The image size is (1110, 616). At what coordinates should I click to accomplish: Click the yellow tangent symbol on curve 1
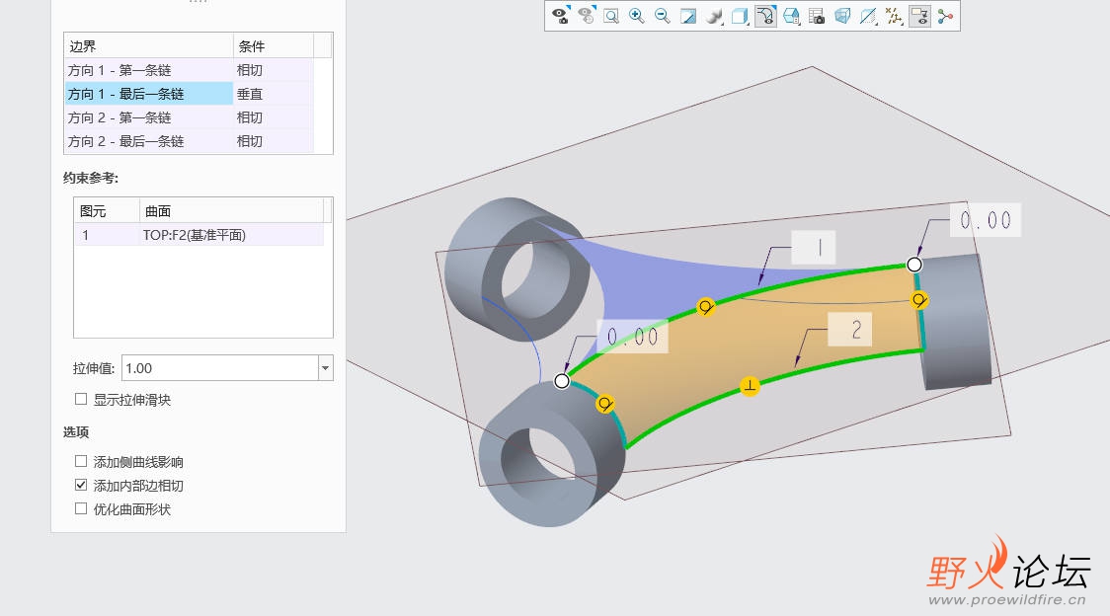(706, 307)
